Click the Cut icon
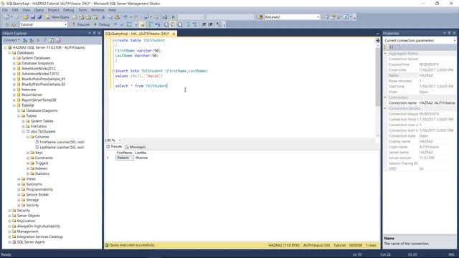459x258 pixels. click(x=103, y=17)
